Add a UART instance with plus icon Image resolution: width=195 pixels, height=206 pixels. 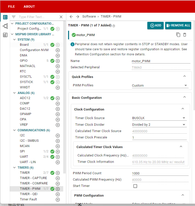(x=58, y=157)
